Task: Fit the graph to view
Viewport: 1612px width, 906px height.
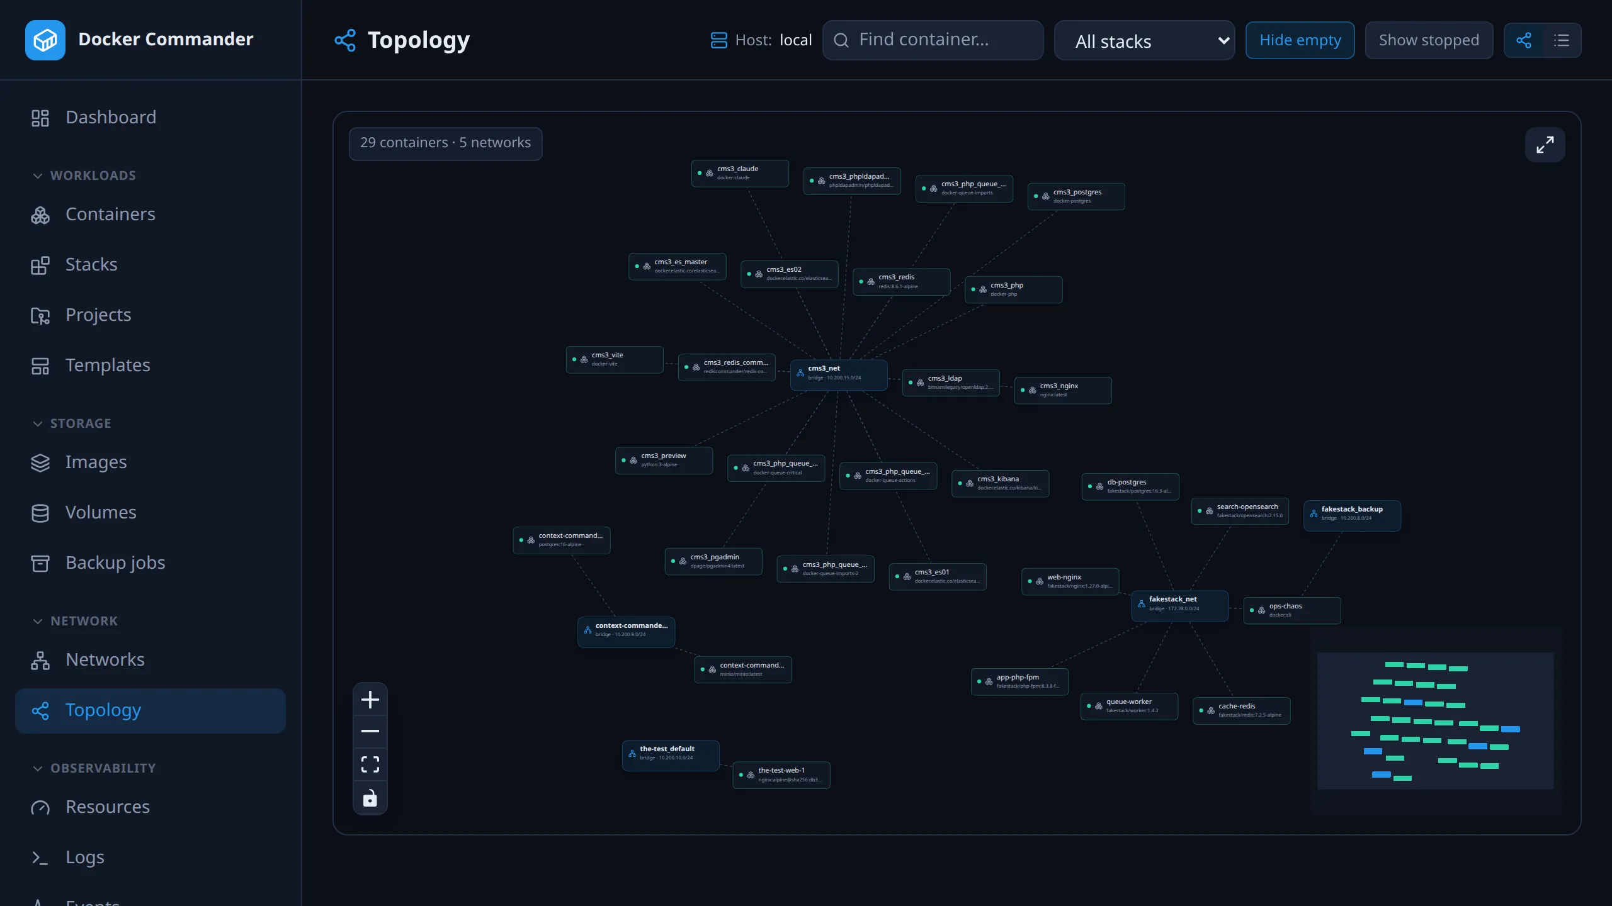Action: (370, 764)
